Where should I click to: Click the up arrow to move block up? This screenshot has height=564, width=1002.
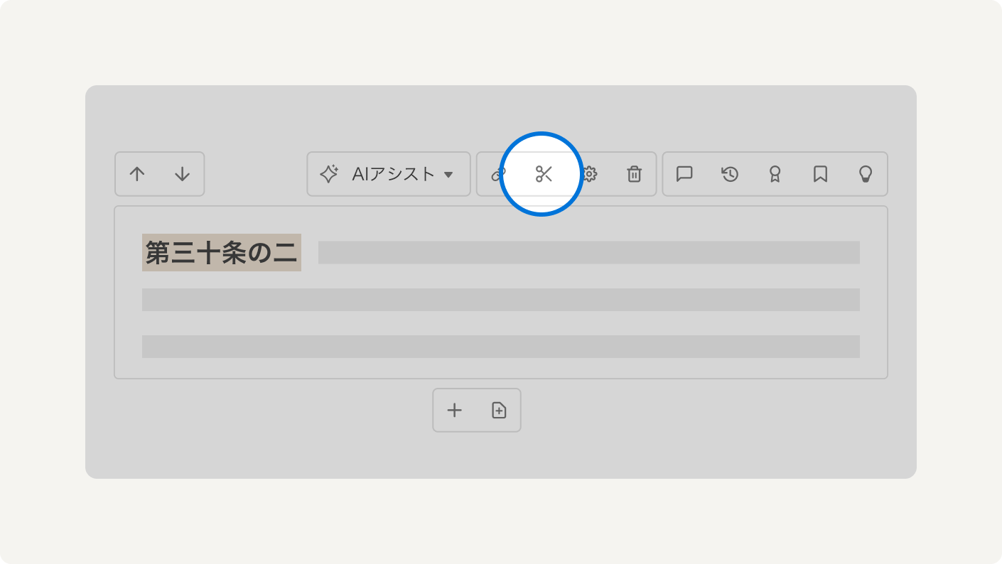pyautogui.click(x=137, y=174)
